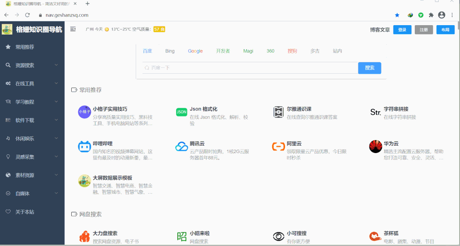Select the Magi search tab
460x246 pixels.
pos(248,51)
